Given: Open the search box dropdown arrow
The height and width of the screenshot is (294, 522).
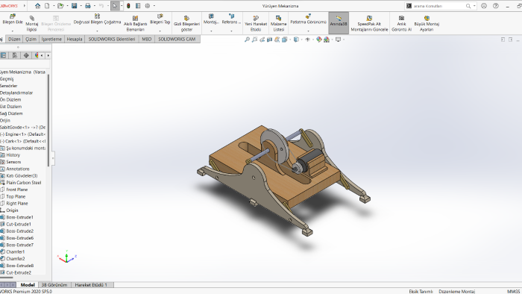Looking at the screenshot, I should click(x=474, y=6).
